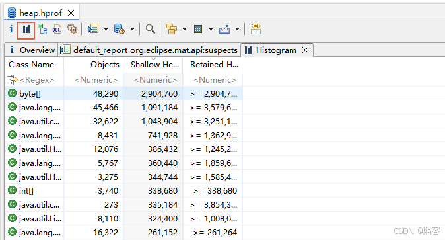Click the export toolbar icon
This screenshot has height=240, width=445.
[x=224, y=29]
